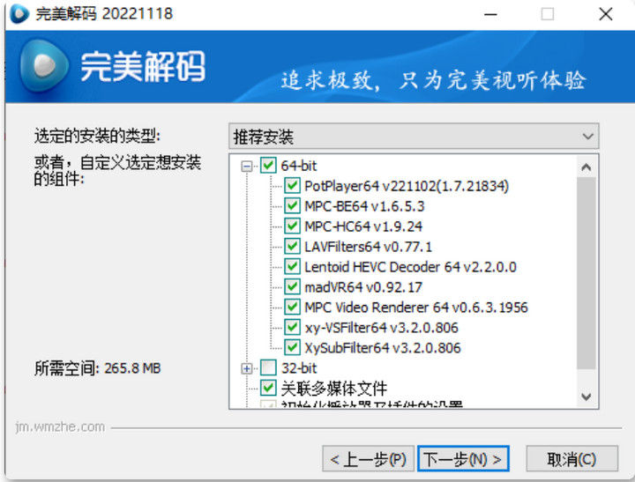The image size is (635, 482).
Task: Toggle madVR64 v0.92.17 checkbox
Action: [292, 287]
